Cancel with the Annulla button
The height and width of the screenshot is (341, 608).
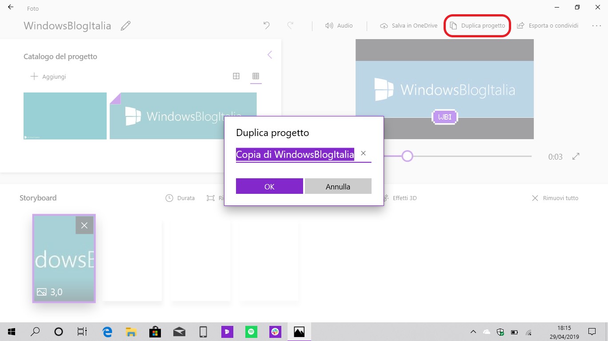pos(338,186)
